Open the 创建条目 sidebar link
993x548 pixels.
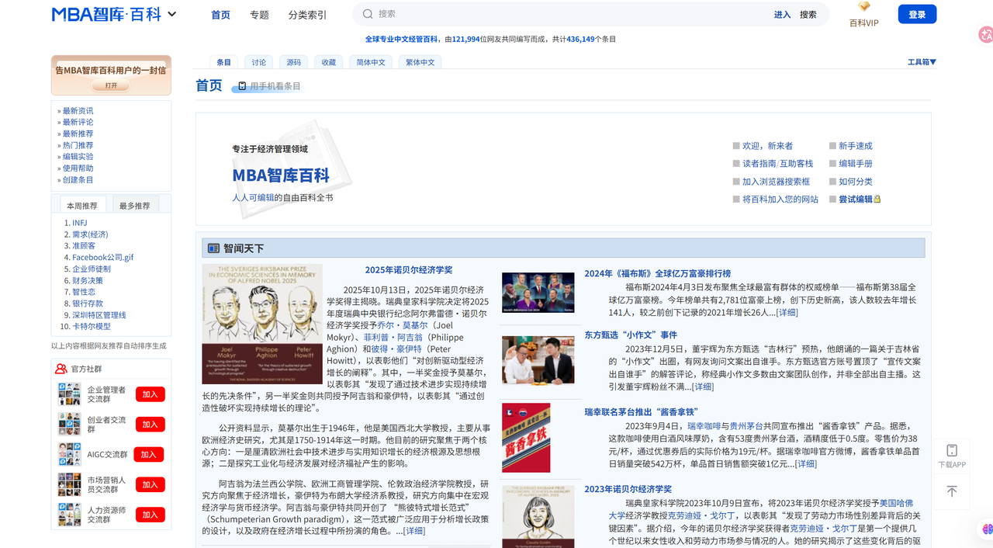78,180
